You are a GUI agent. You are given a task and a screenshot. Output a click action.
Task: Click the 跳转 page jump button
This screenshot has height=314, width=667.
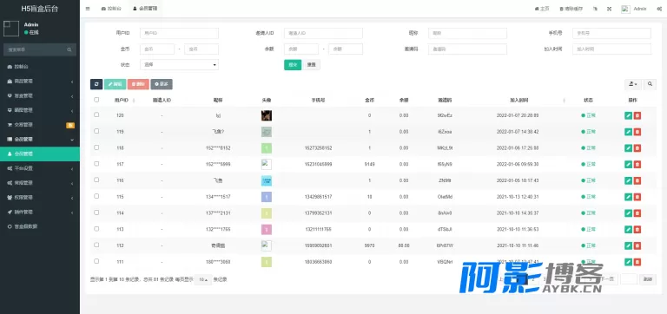(x=647, y=279)
